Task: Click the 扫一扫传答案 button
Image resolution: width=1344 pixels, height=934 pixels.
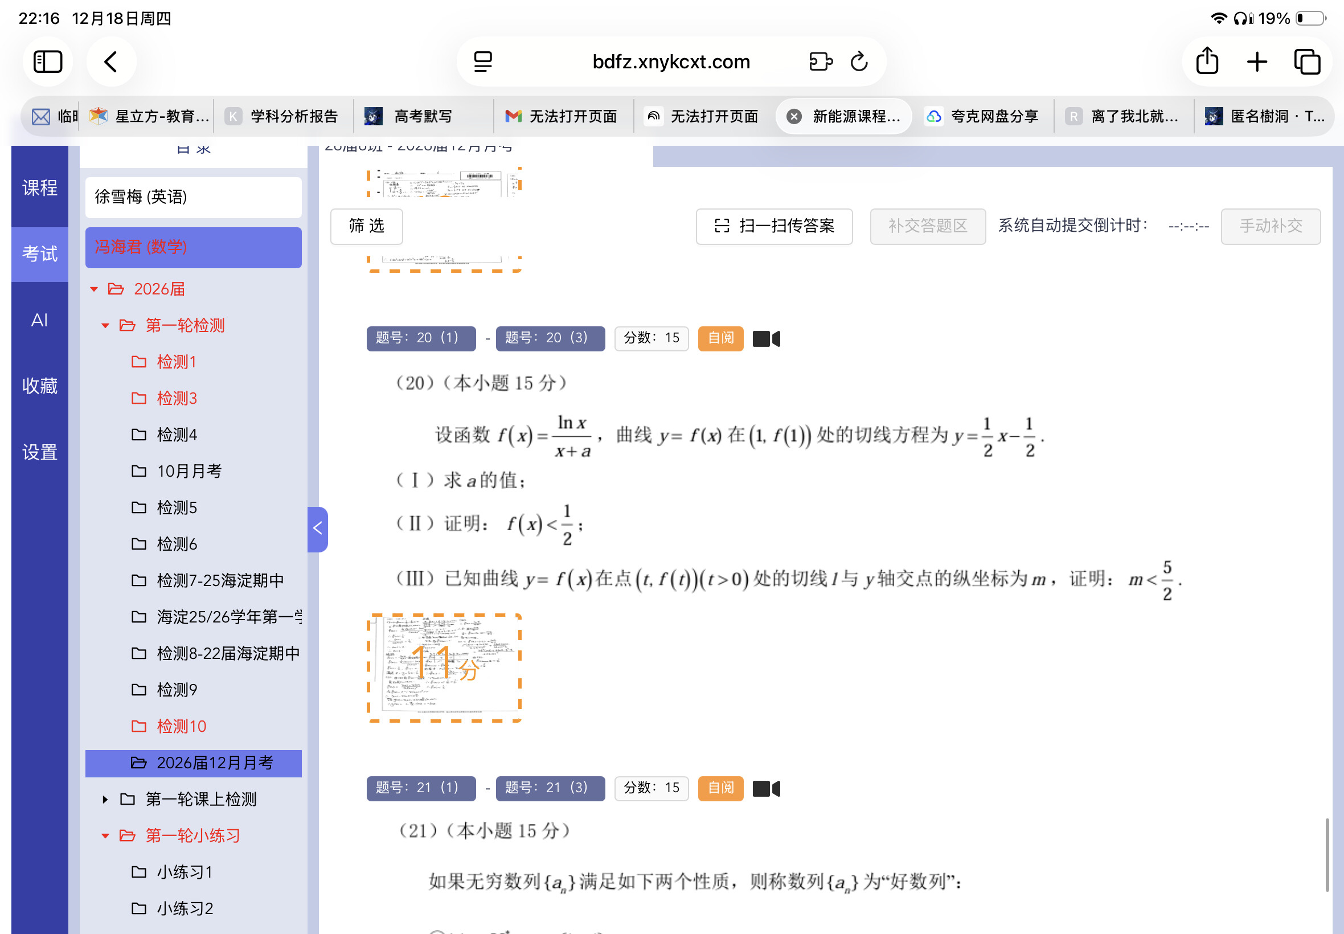Action: pyautogui.click(x=773, y=226)
